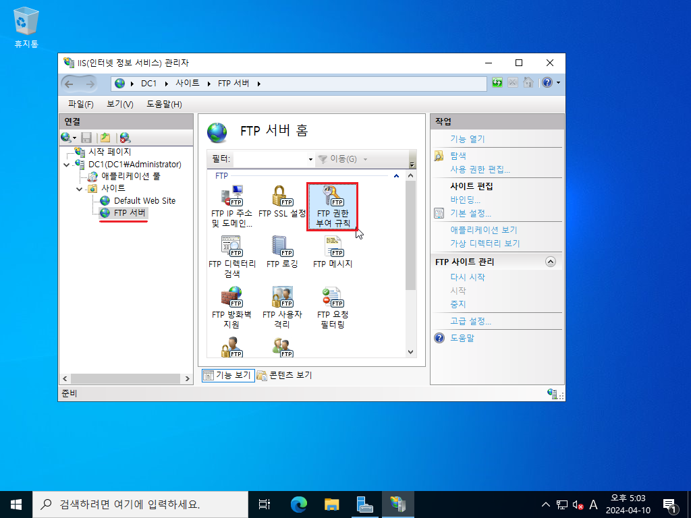Click the Windows search box
This screenshot has width=691, height=518.
click(x=140, y=505)
